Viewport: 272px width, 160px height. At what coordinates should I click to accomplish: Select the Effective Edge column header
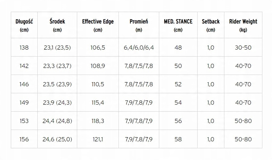(98, 25)
